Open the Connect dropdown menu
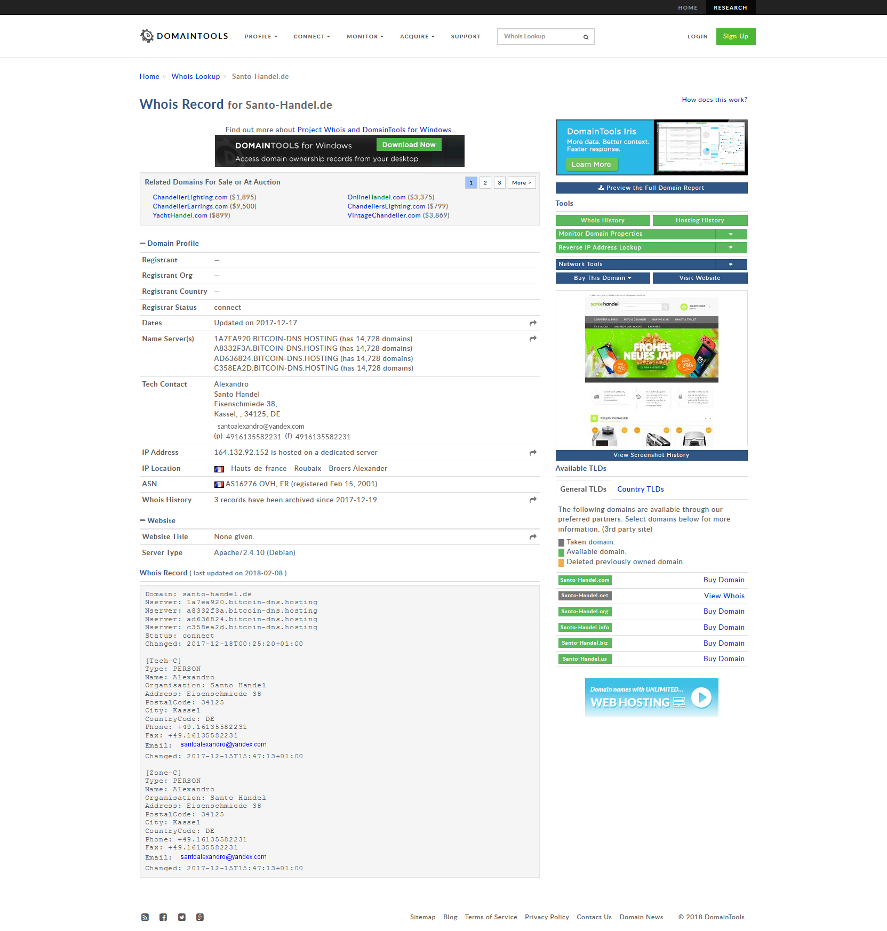 pos(312,37)
